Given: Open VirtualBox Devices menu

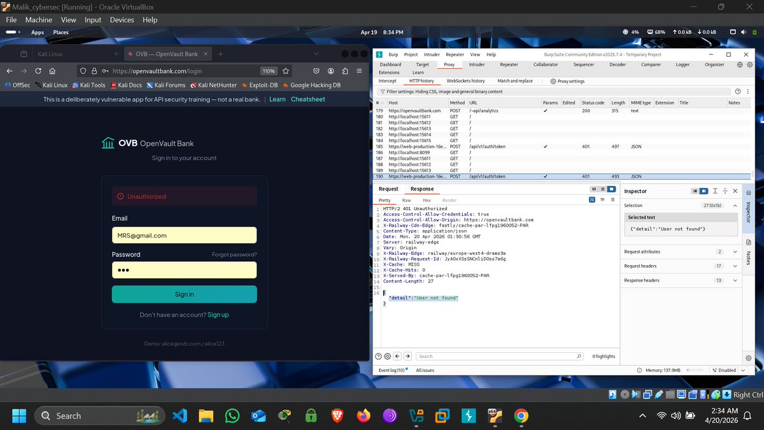Looking at the screenshot, I should point(122,20).
